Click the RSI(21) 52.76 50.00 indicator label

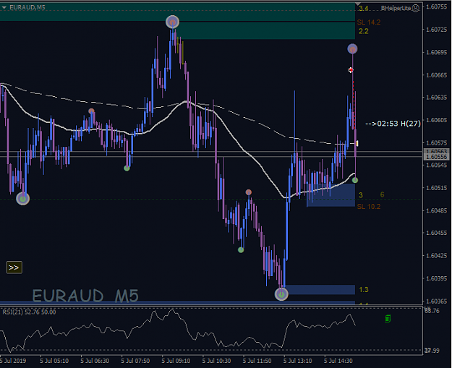29,312
